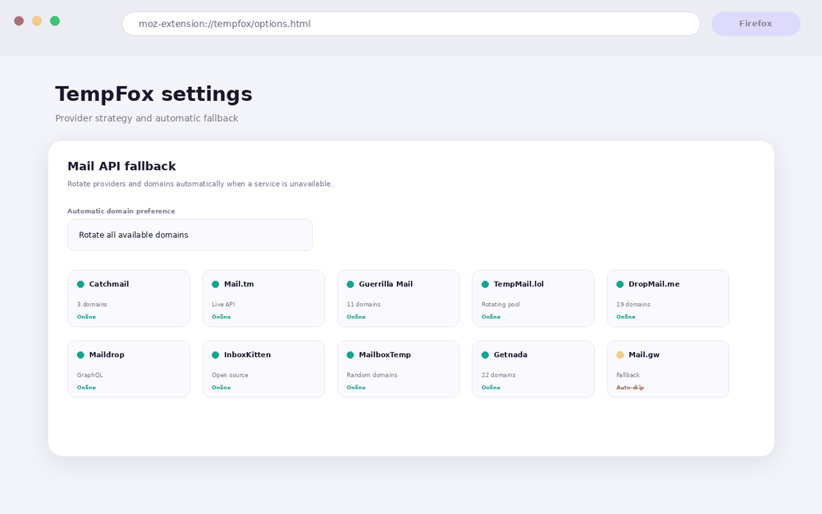Open the Automatic domain preference dropdown
822x514 pixels.
click(x=190, y=235)
